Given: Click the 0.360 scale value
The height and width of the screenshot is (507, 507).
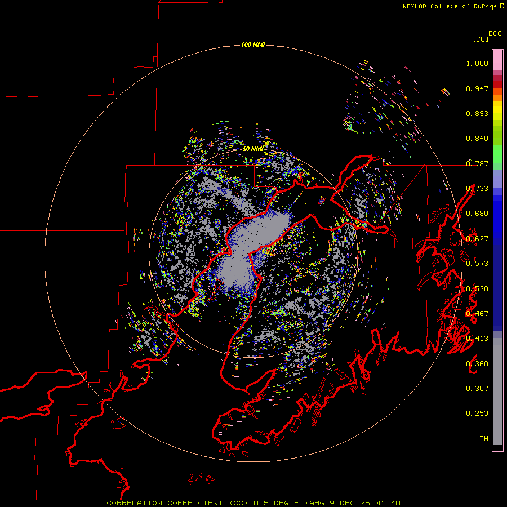Looking at the screenshot, I should (477, 364).
